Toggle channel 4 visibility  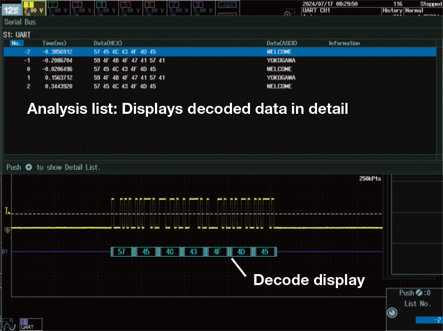(106, 6)
